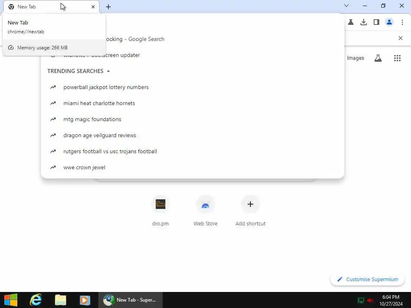The width and height of the screenshot is (411, 308).
Task: Open the taskbar clock and date
Action: (x=391, y=300)
